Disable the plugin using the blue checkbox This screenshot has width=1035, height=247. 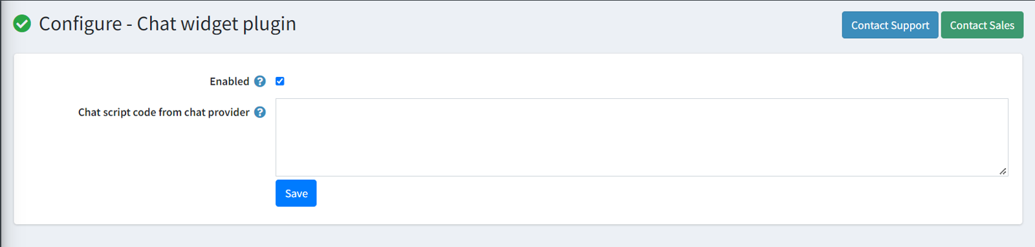(280, 81)
